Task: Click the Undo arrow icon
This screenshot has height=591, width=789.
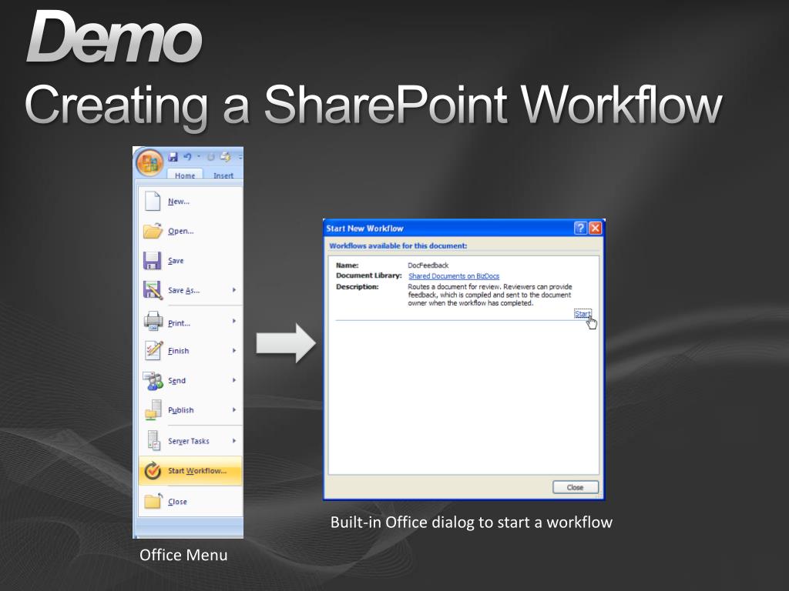Action: [x=187, y=157]
